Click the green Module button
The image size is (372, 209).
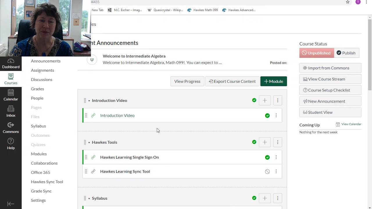pos(273,81)
